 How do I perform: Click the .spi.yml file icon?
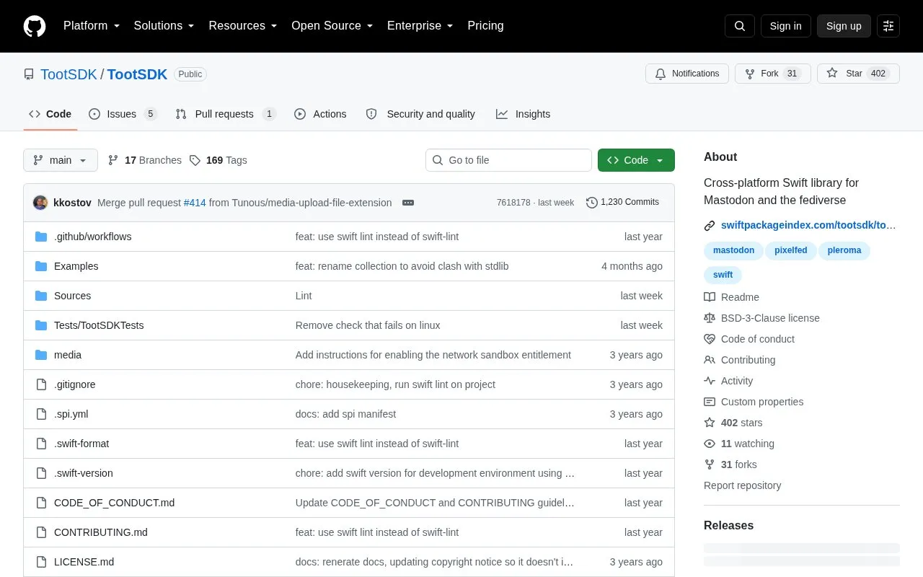[x=41, y=414]
